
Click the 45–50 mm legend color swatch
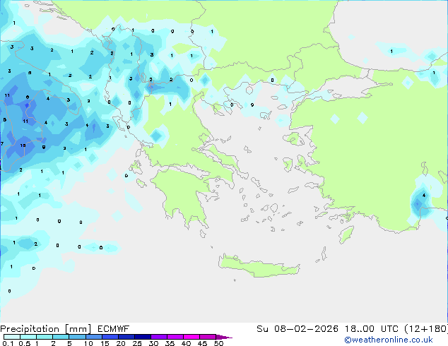[x=208, y=337]
